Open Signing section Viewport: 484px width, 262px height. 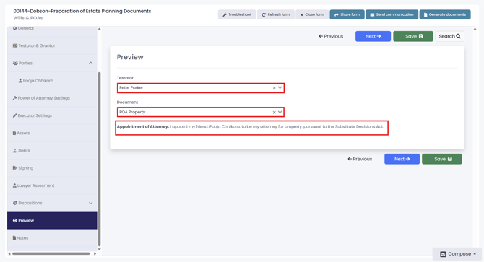[x=52, y=168]
